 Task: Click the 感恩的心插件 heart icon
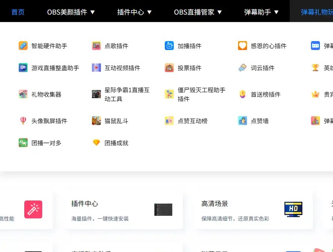(x=242, y=46)
